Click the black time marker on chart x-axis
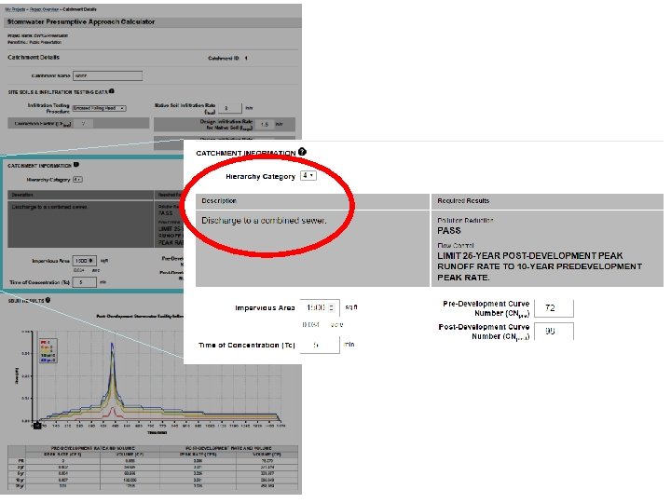 (37, 426)
